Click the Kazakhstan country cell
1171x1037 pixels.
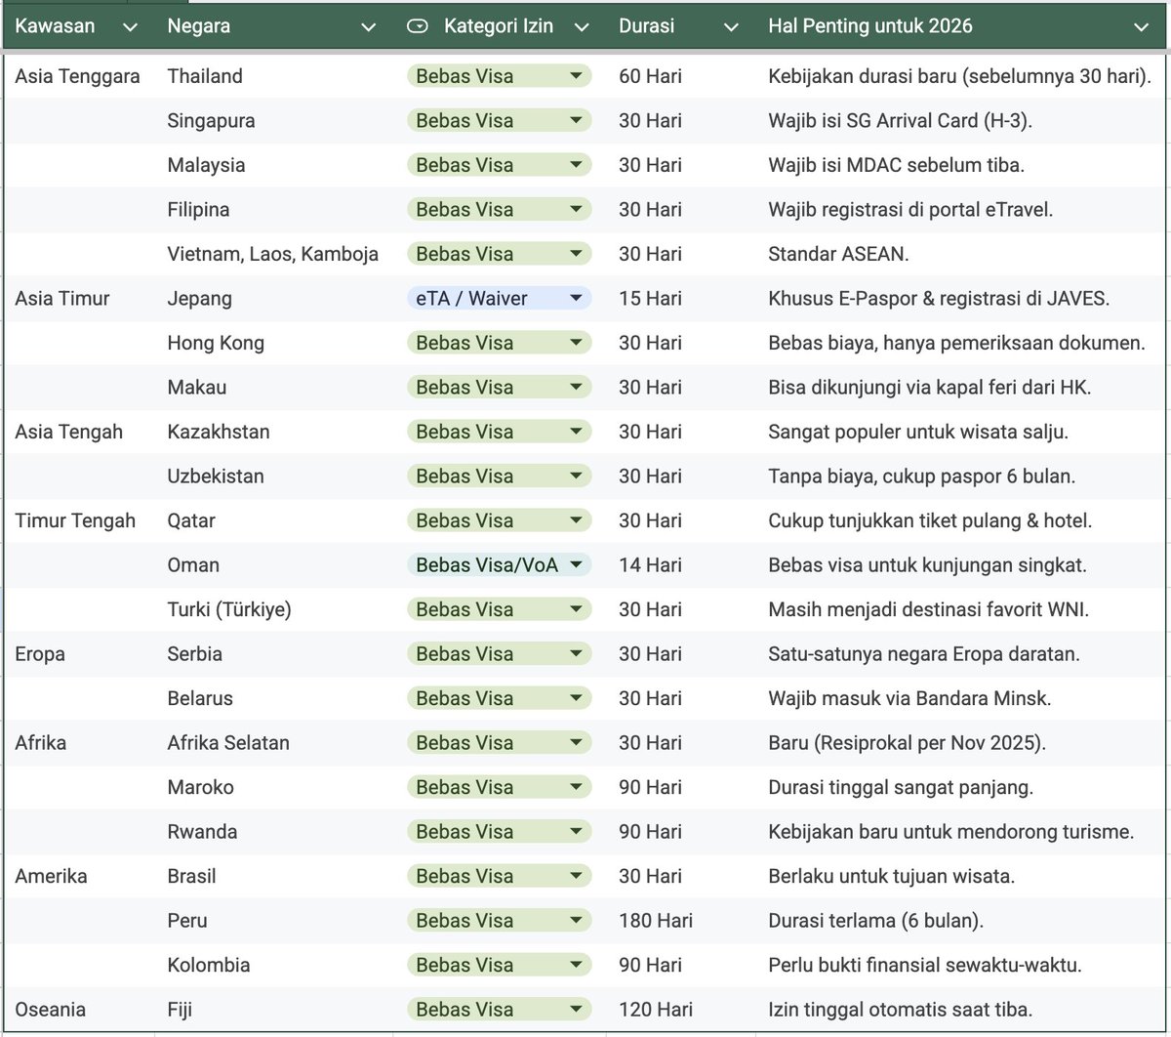tap(275, 432)
